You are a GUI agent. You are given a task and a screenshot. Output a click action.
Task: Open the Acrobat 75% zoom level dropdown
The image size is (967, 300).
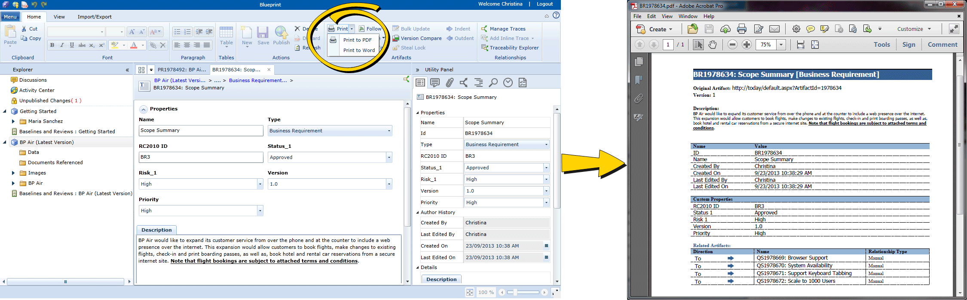pos(781,45)
